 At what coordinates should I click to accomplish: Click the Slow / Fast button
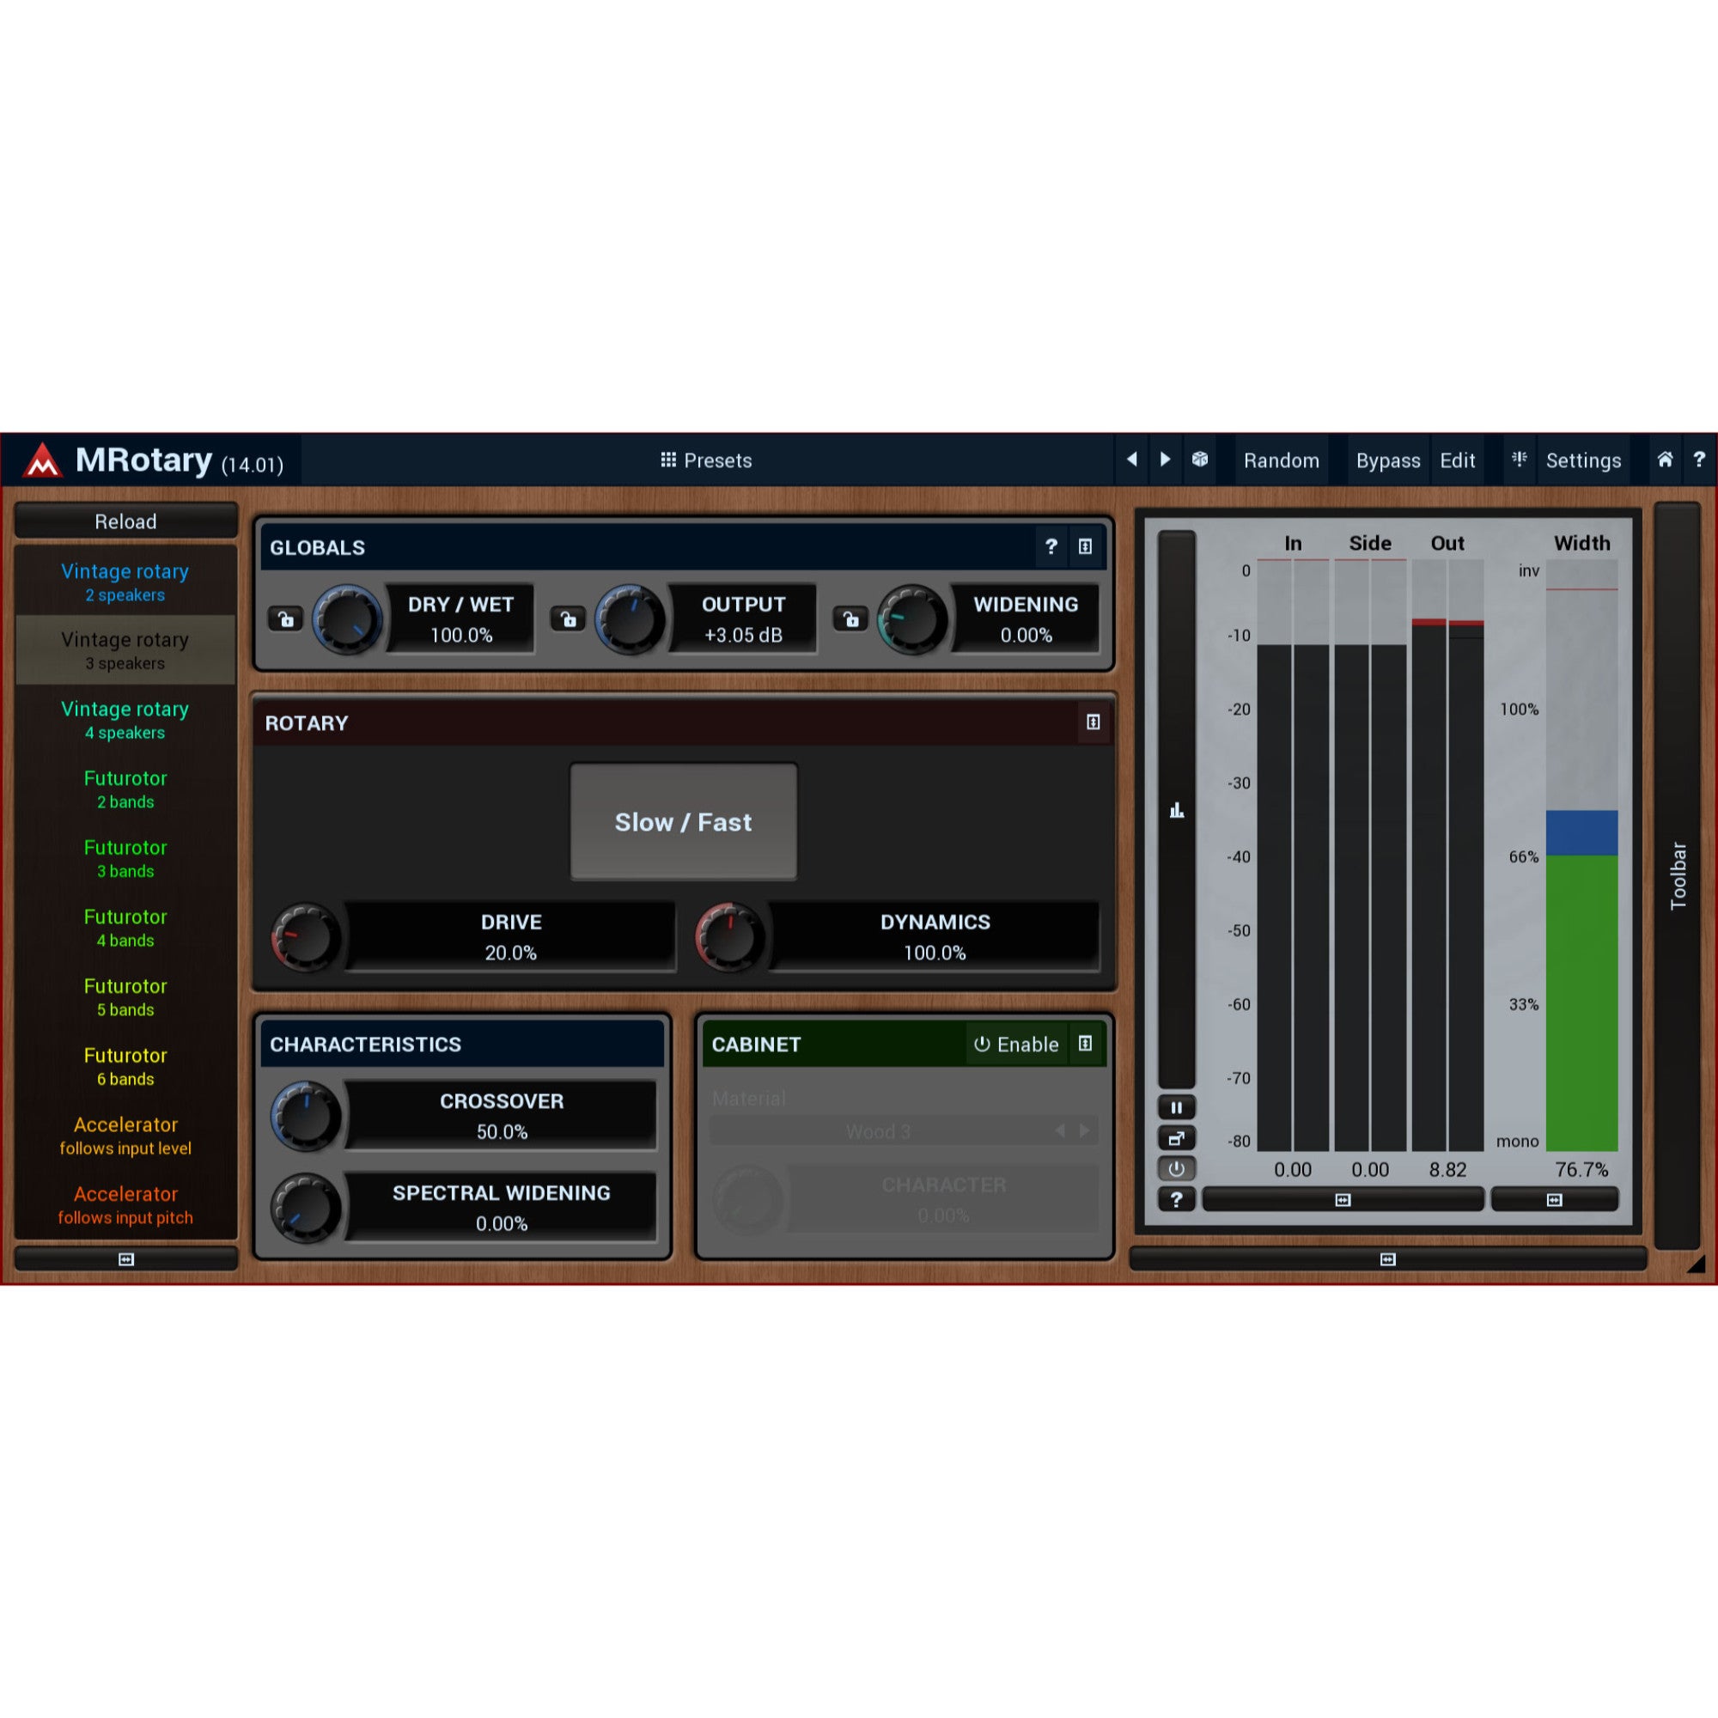[x=683, y=822]
